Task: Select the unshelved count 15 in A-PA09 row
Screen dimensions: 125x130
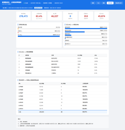Action: click(62, 99)
